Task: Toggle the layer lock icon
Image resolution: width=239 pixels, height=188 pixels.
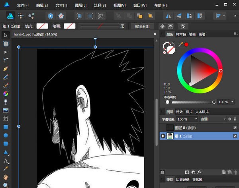Action: [x=235, y=119]
